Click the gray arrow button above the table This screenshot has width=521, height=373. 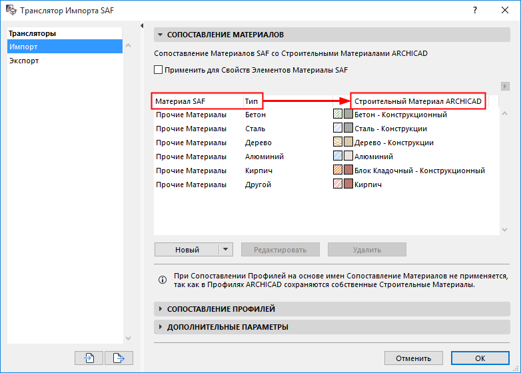click(505, 87)
